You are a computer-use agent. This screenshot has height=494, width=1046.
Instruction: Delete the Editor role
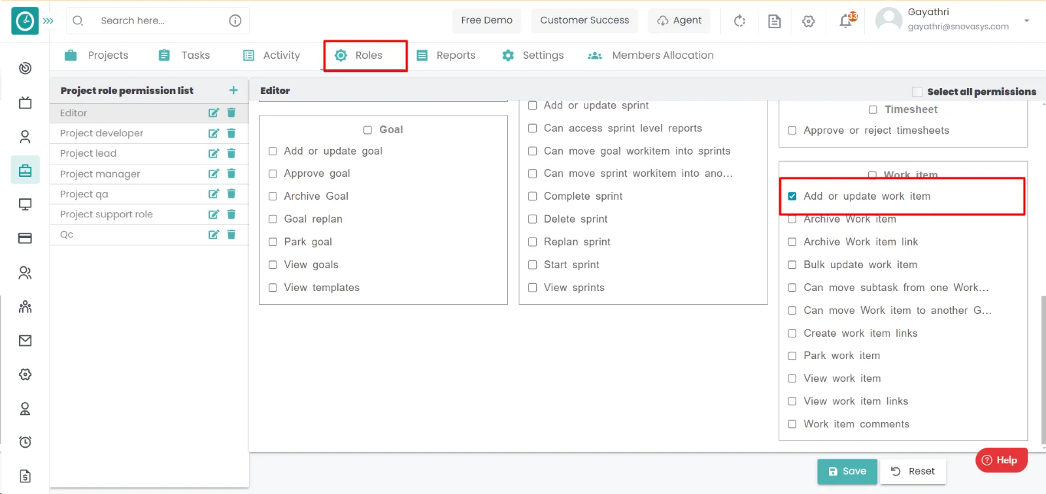click(x=231, y=113)
